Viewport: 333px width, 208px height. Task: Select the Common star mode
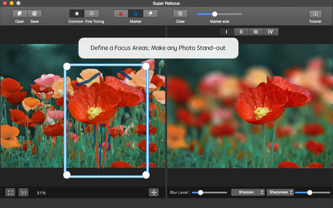(77, 14)
